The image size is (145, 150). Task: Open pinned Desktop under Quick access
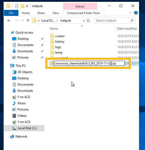pos(23,39)
